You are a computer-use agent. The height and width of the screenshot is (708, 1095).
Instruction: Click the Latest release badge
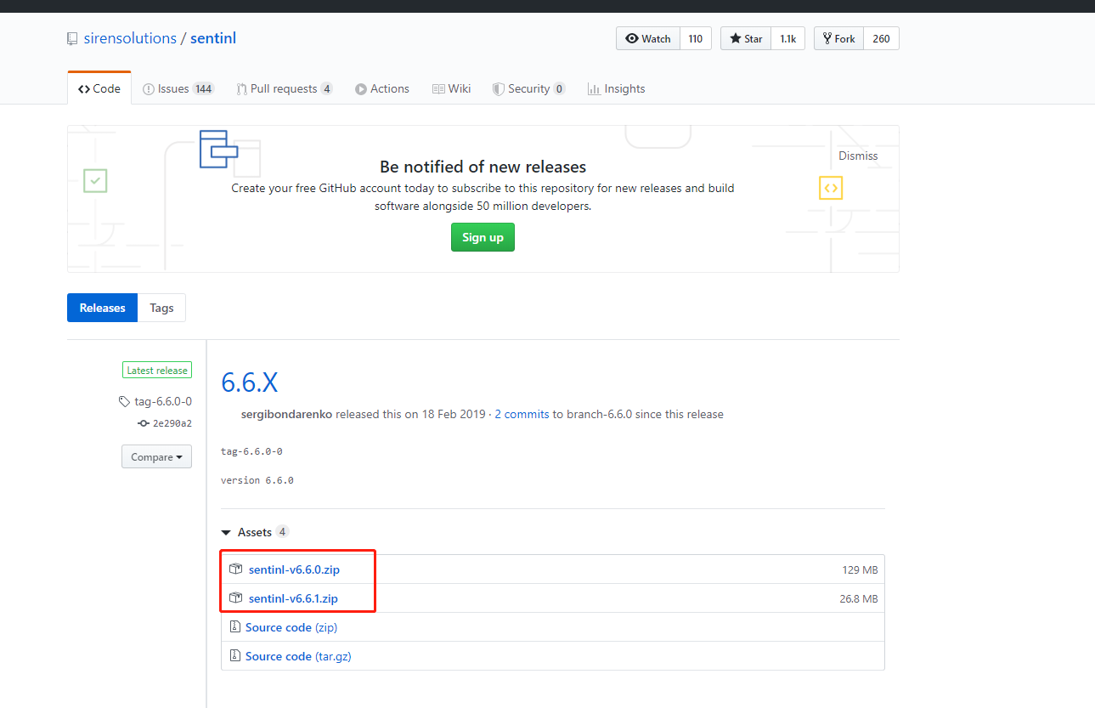click(157, 371)
